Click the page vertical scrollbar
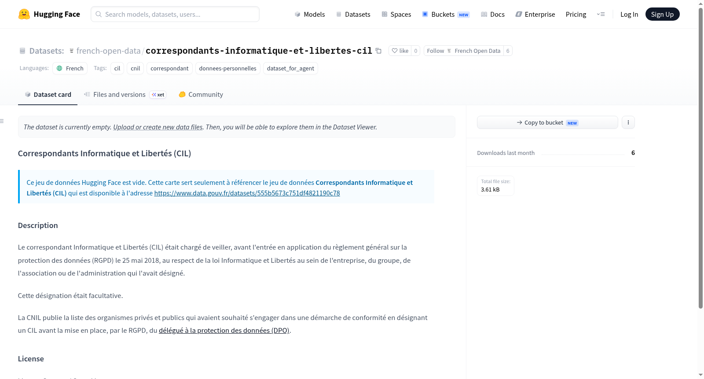 pyautogui.click(x=700, y=158)
